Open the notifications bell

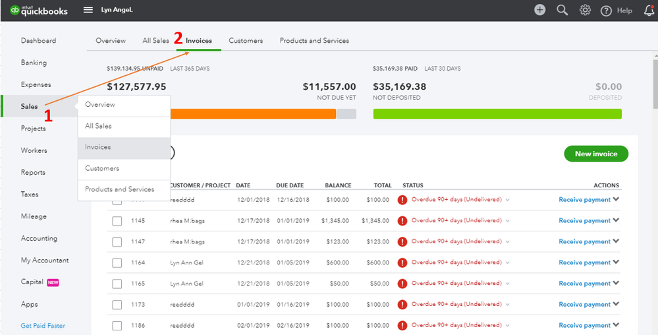pyautogui.click(x=649, y=11)
